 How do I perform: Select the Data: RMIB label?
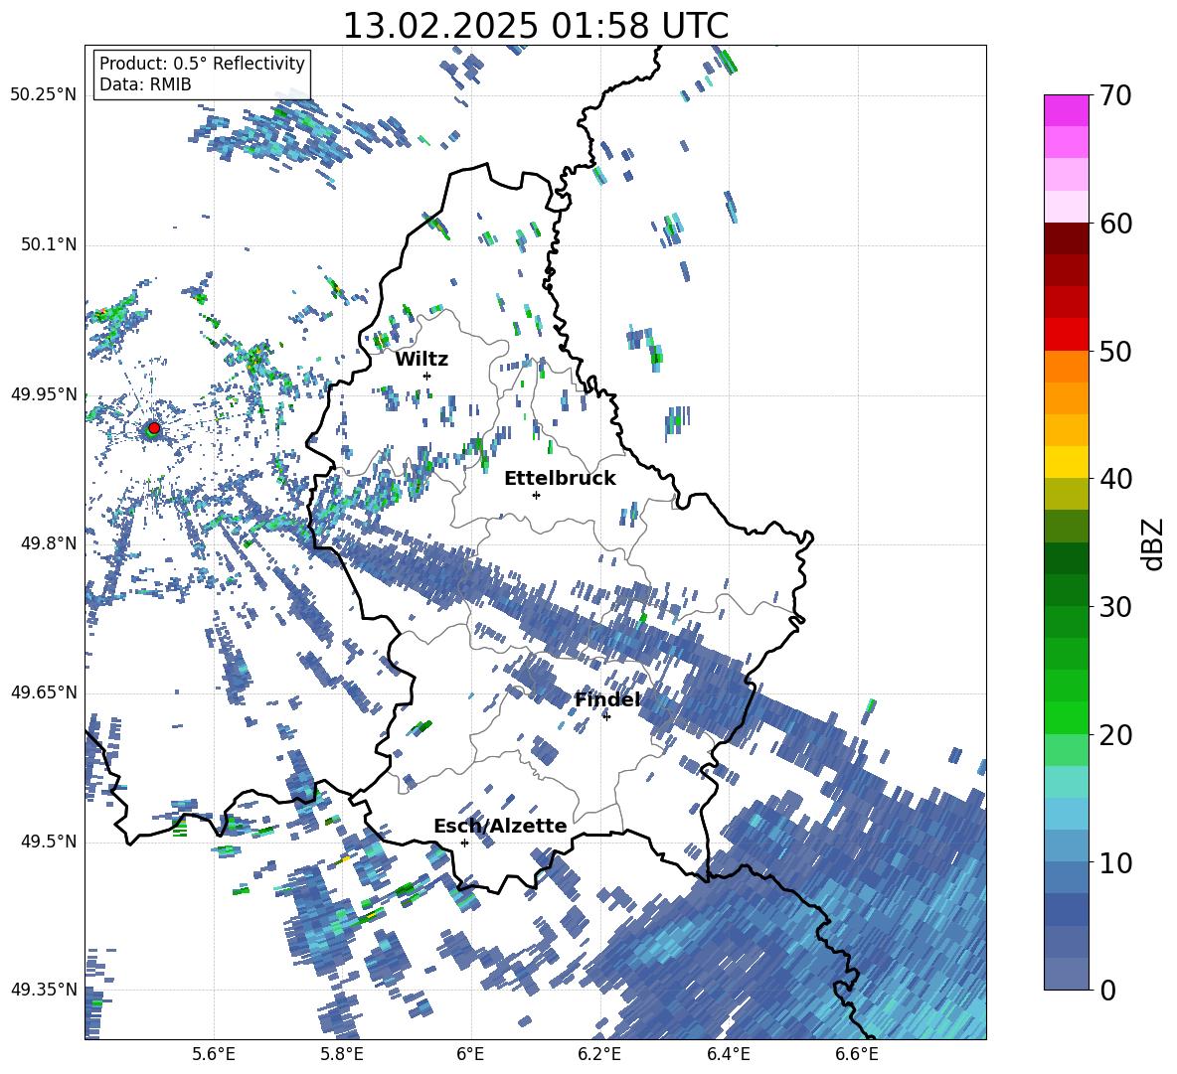coord(145,84)
